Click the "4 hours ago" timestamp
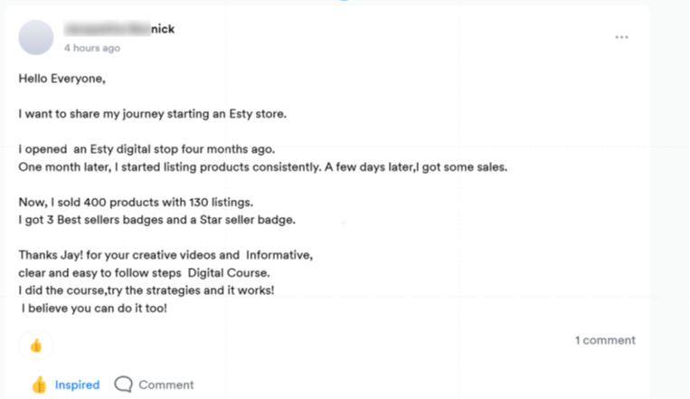The image size is (690, 399). [91, 48]
